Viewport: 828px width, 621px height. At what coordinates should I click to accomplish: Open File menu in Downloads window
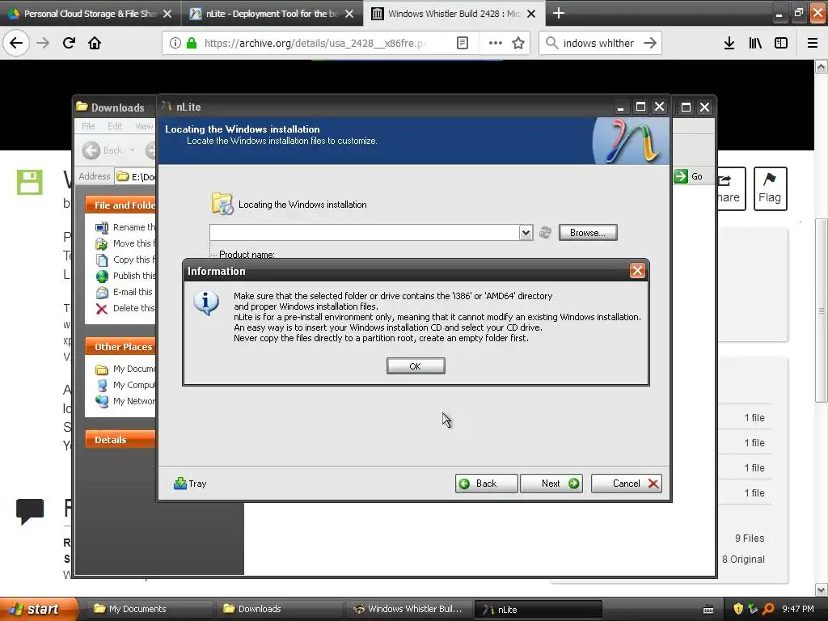[88, 125]
